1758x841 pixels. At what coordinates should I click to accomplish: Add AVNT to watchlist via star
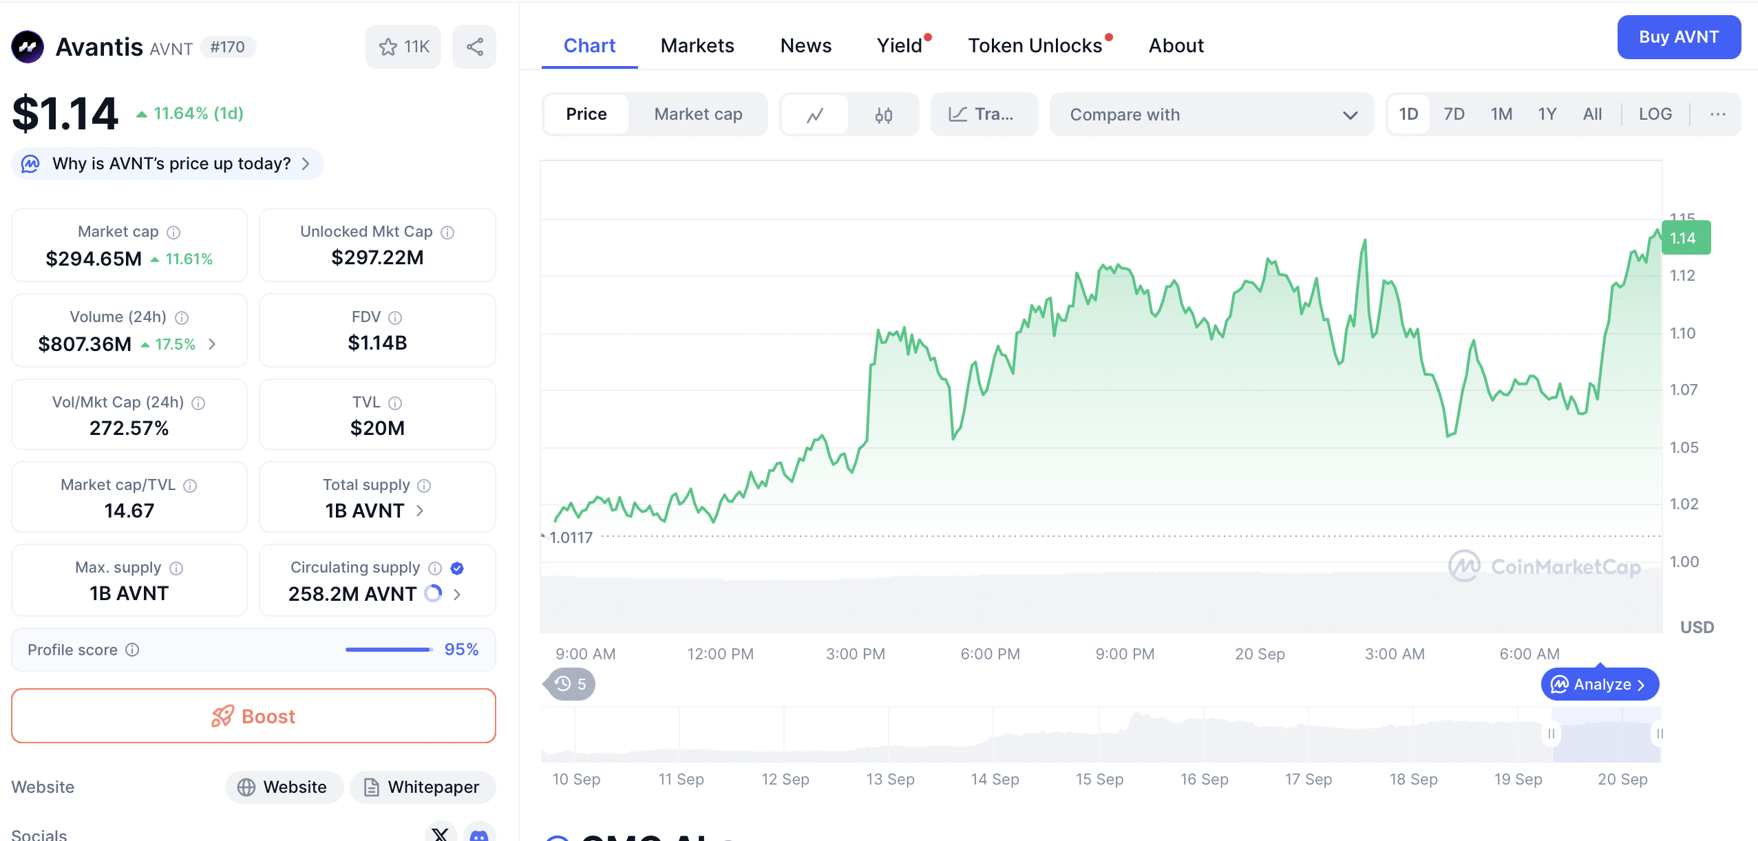[403, 47]
